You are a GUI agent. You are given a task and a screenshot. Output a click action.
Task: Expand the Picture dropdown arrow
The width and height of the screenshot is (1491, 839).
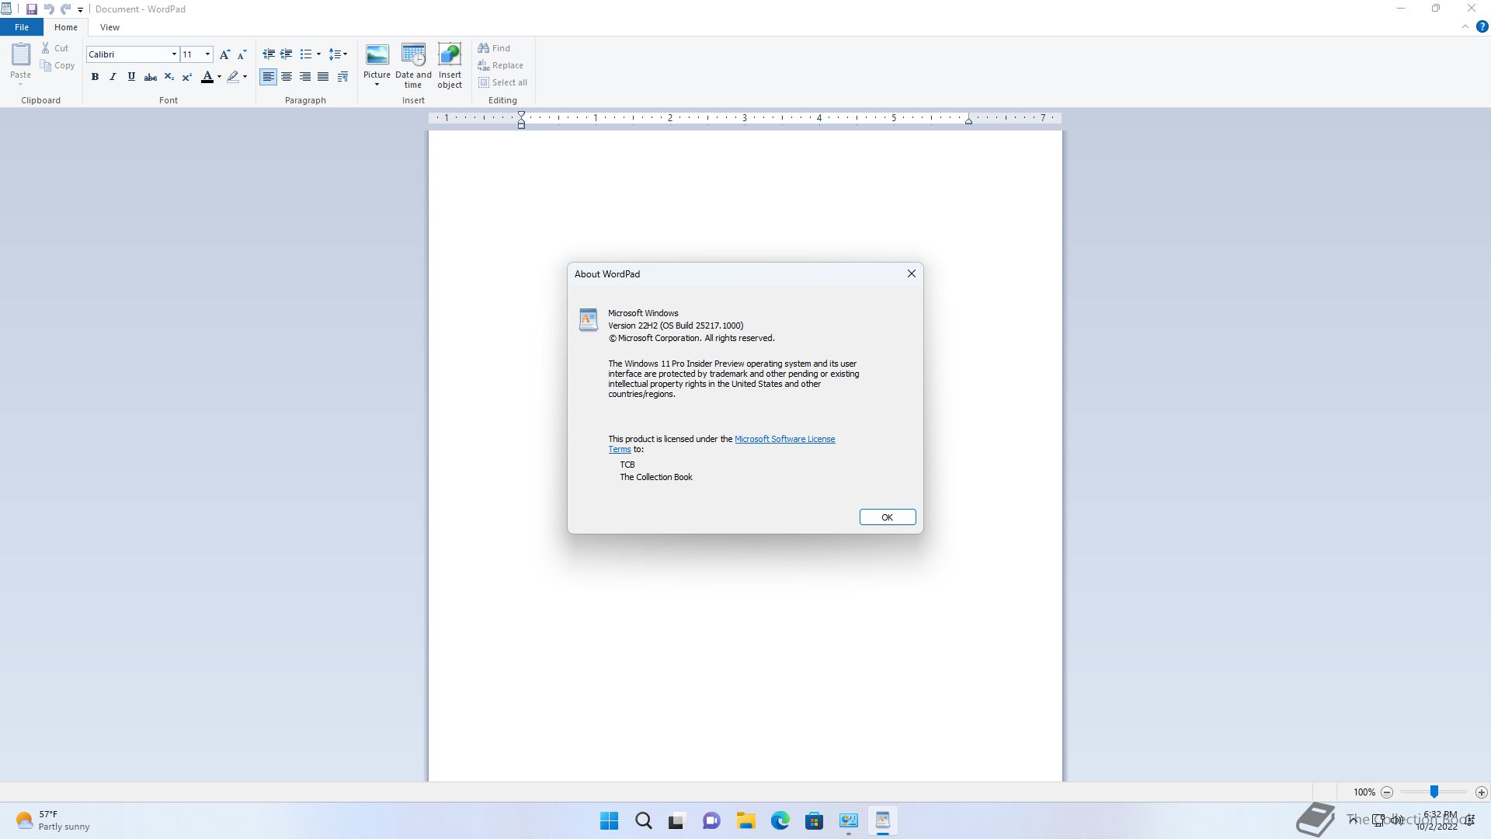point(377,84)
